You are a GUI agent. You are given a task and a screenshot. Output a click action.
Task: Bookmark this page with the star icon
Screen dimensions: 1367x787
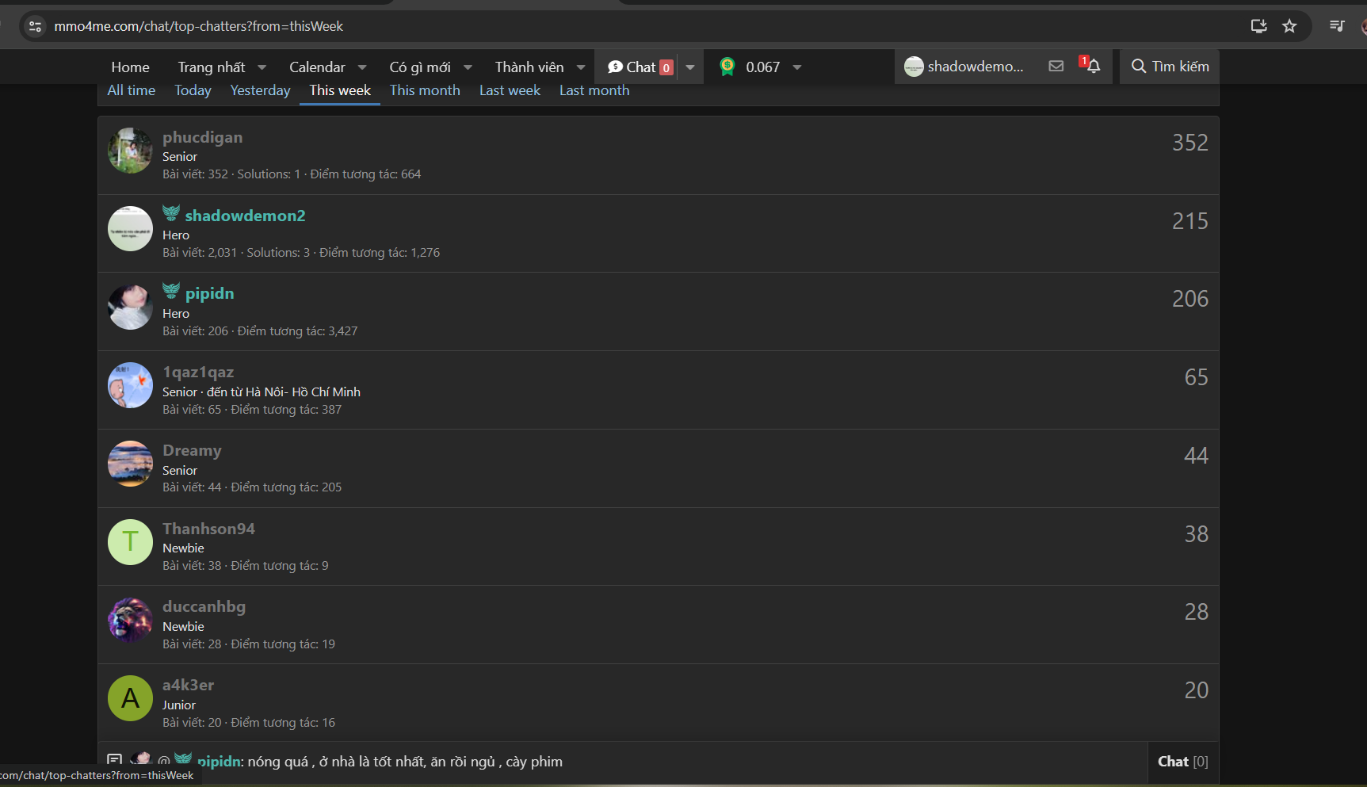pos(1289,26)
